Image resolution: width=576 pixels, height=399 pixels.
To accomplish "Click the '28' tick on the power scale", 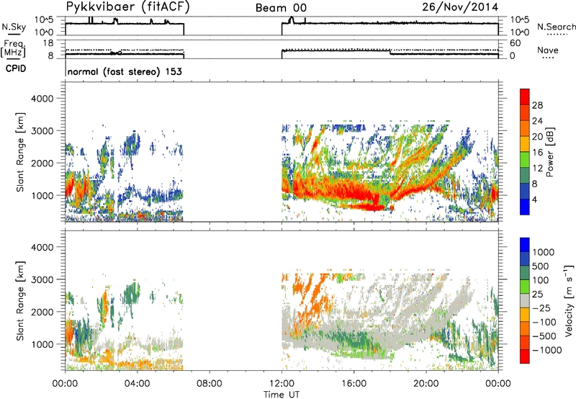I will (x=537, y=105).
